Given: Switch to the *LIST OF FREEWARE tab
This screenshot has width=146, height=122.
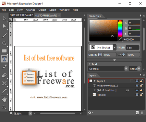Looking at the screenshot, I should click(21, 15).
